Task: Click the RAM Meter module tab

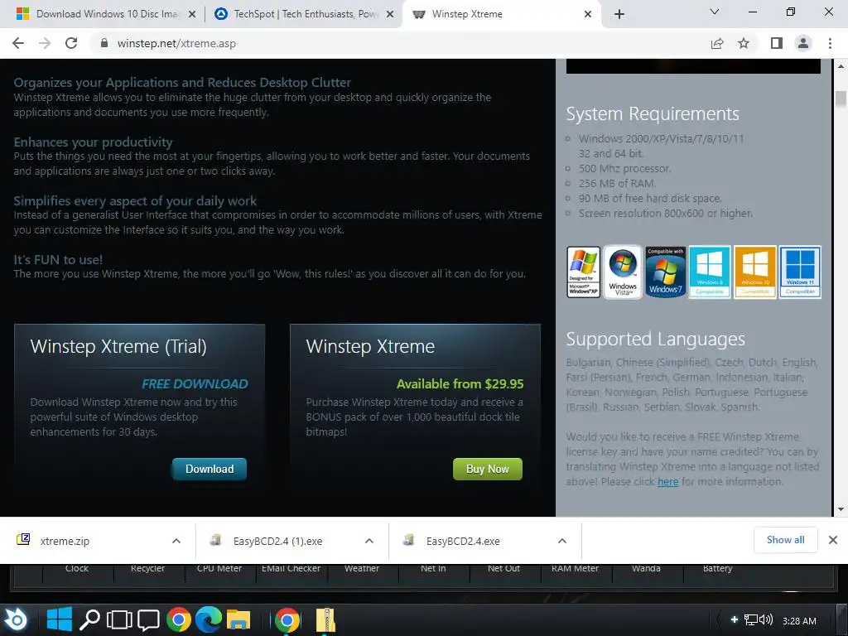Action: click(x=575, y=568)
